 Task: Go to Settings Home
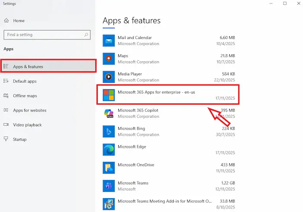point(19,20)
